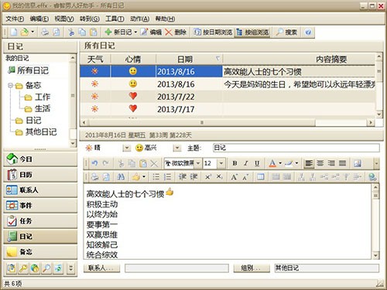Open the 帮助(H) menu
Viewport: 387px width, 290px height.
[165, 19]
